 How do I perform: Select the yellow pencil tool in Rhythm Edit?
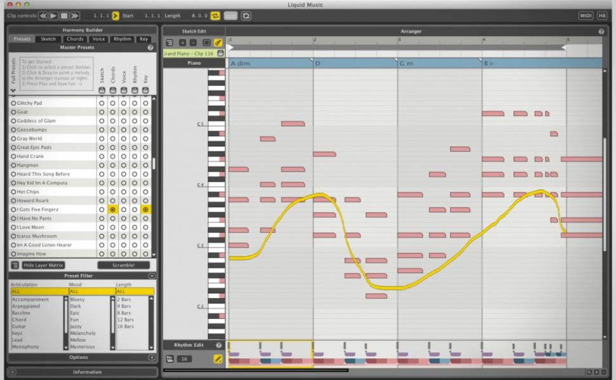(x=218, y=359)
